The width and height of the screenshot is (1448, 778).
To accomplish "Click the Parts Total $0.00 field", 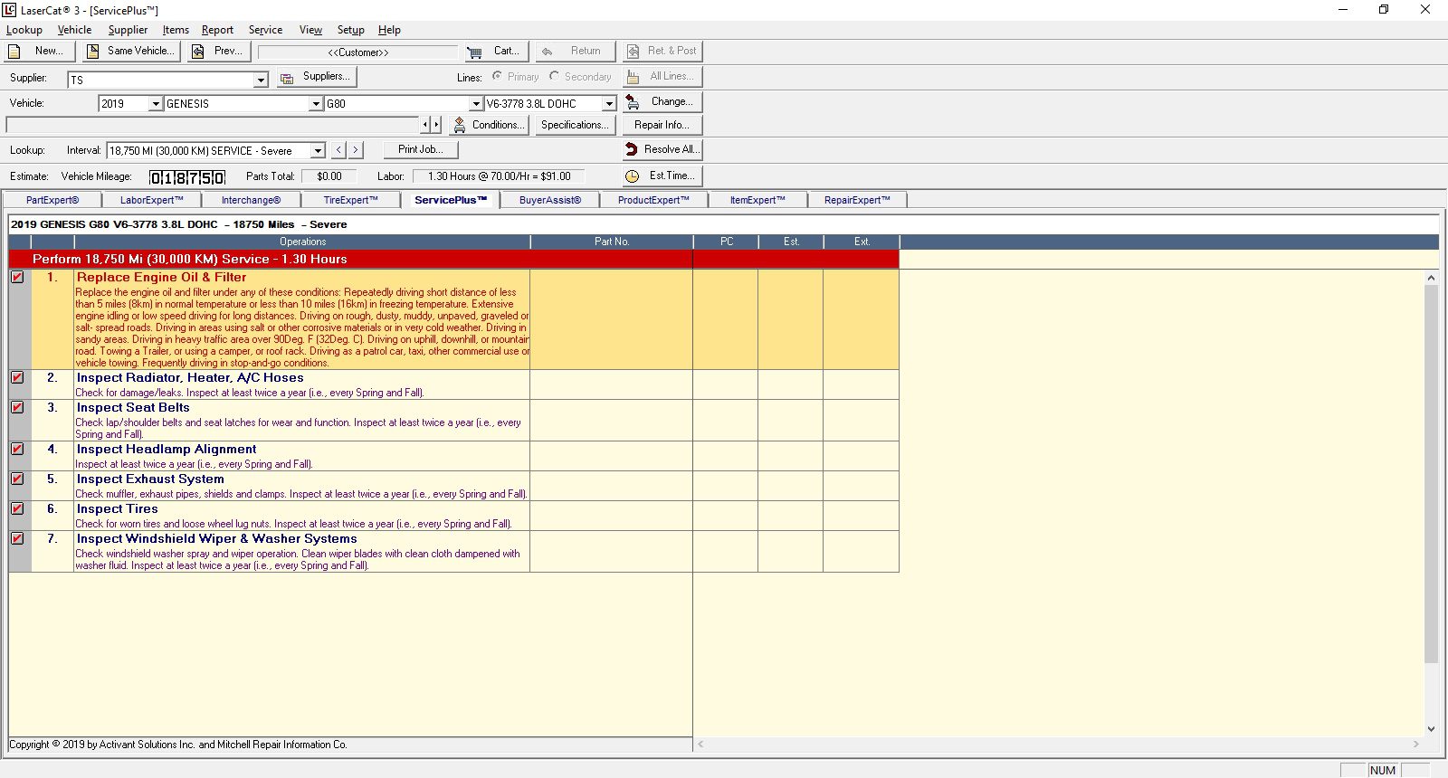I will (329, 176).
